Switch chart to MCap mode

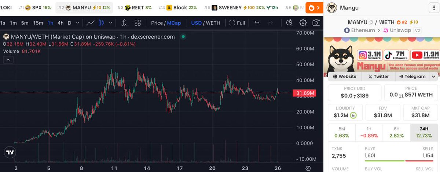(174, 23)
